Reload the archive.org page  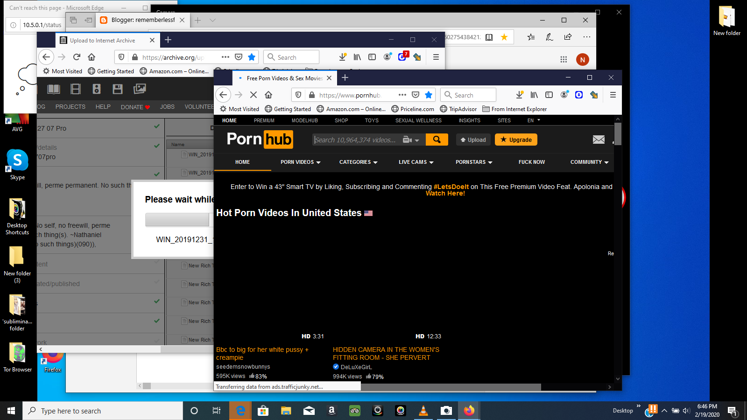[77, 57]
